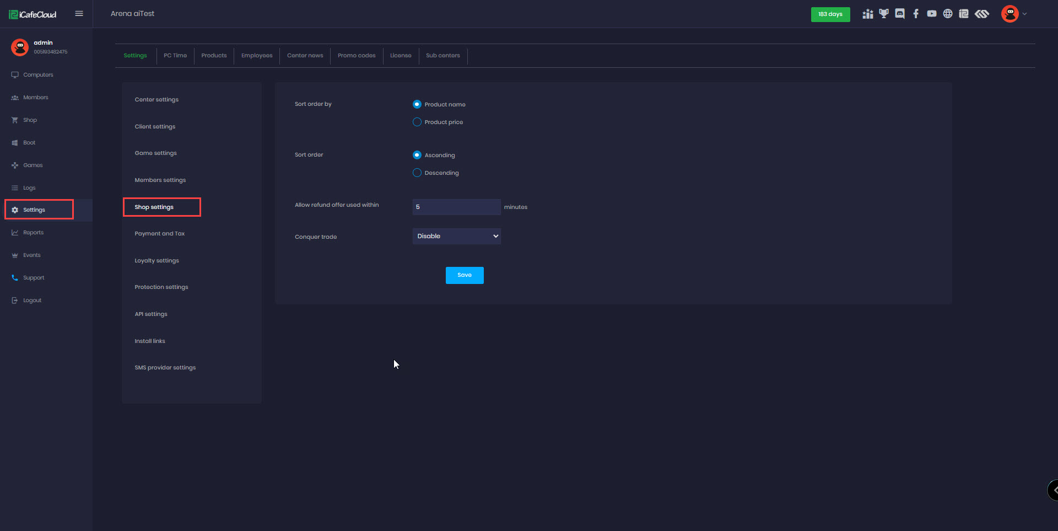
Task: Open Payment and Tax settings
Action: point(160,234)
